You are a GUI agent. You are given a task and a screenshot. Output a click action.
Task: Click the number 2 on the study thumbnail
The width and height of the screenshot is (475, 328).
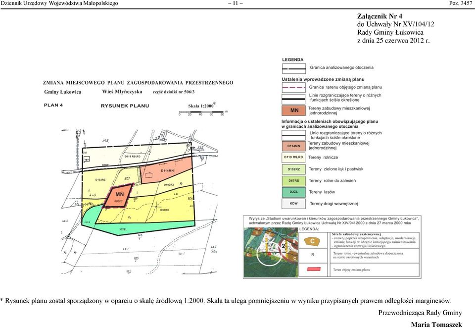[283, 246]
